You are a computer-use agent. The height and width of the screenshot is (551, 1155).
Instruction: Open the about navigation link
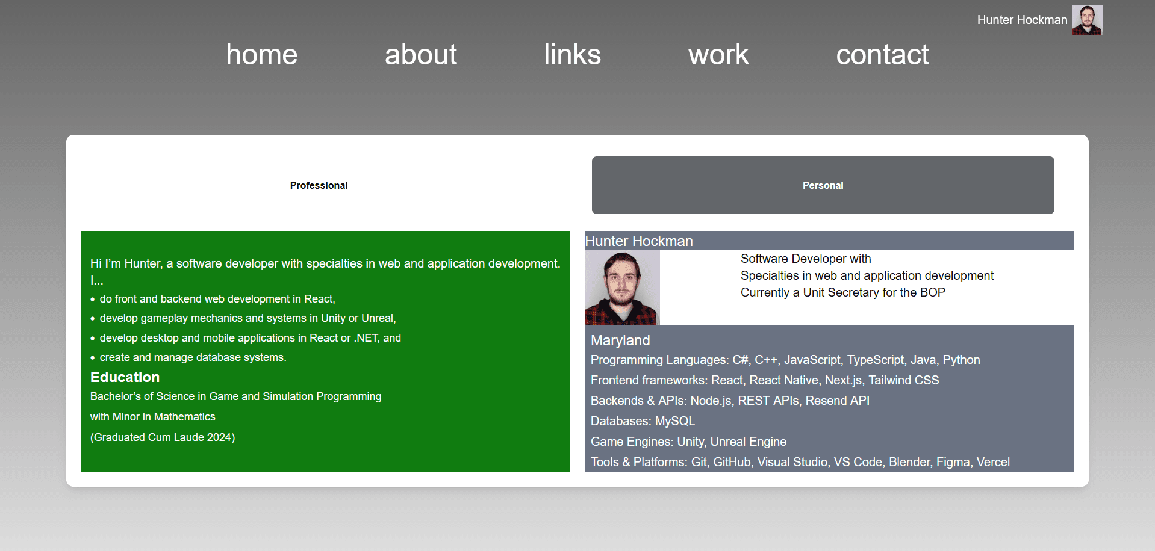[x=421, y=55]
